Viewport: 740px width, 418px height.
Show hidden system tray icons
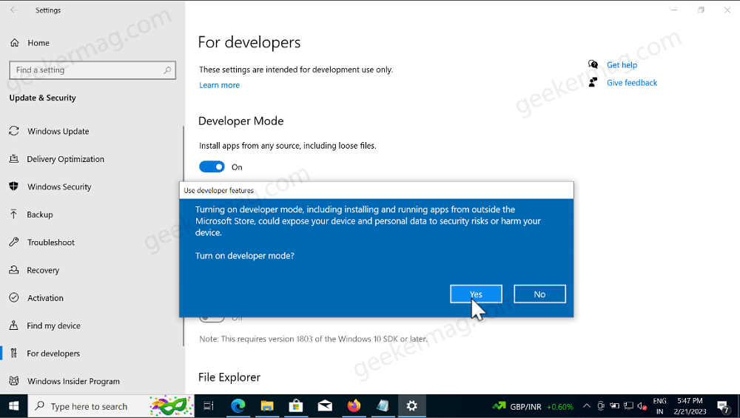pyautogui.click(x=586, y=405)
